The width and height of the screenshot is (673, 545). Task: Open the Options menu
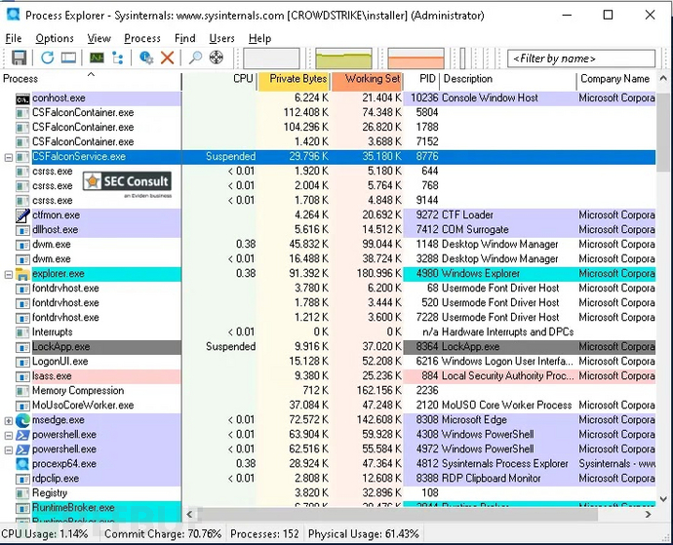55,38
